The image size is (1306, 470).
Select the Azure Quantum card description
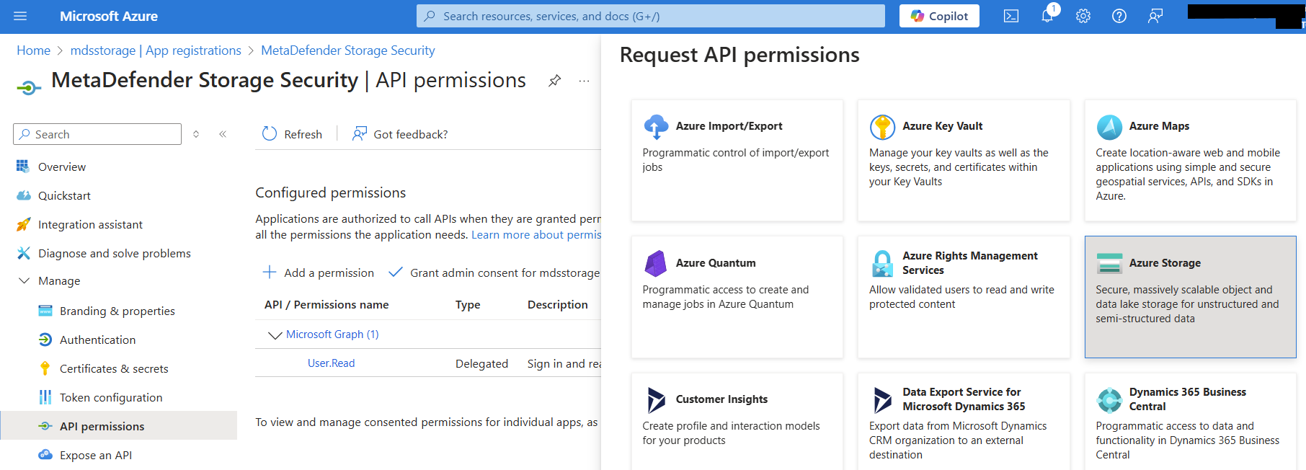(726, 297)
